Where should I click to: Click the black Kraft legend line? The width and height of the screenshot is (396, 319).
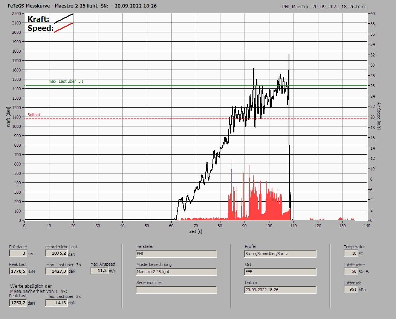click(64, 18)
